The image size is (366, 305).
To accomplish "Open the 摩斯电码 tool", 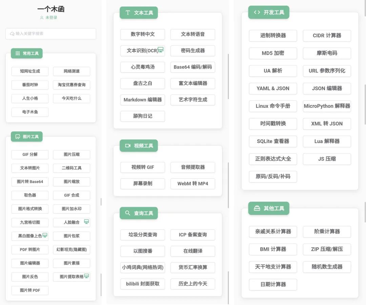I will click(327, 53).
